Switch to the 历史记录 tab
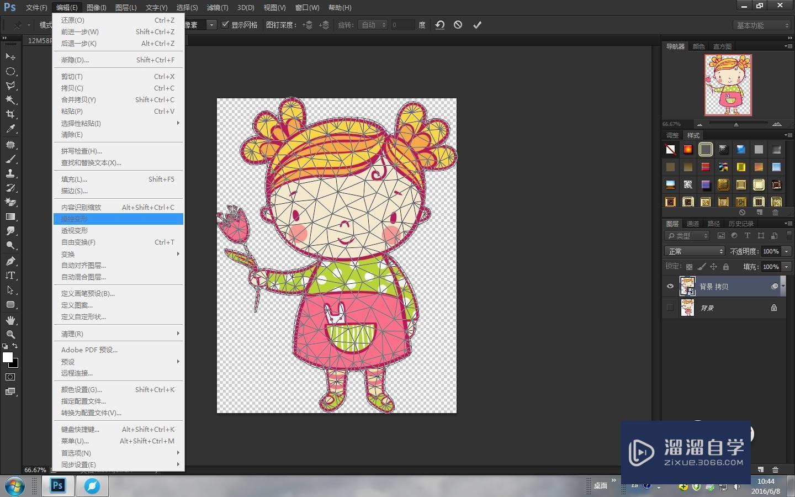Image resolution: width=795 pixels, height=497 pixels. 741,224
